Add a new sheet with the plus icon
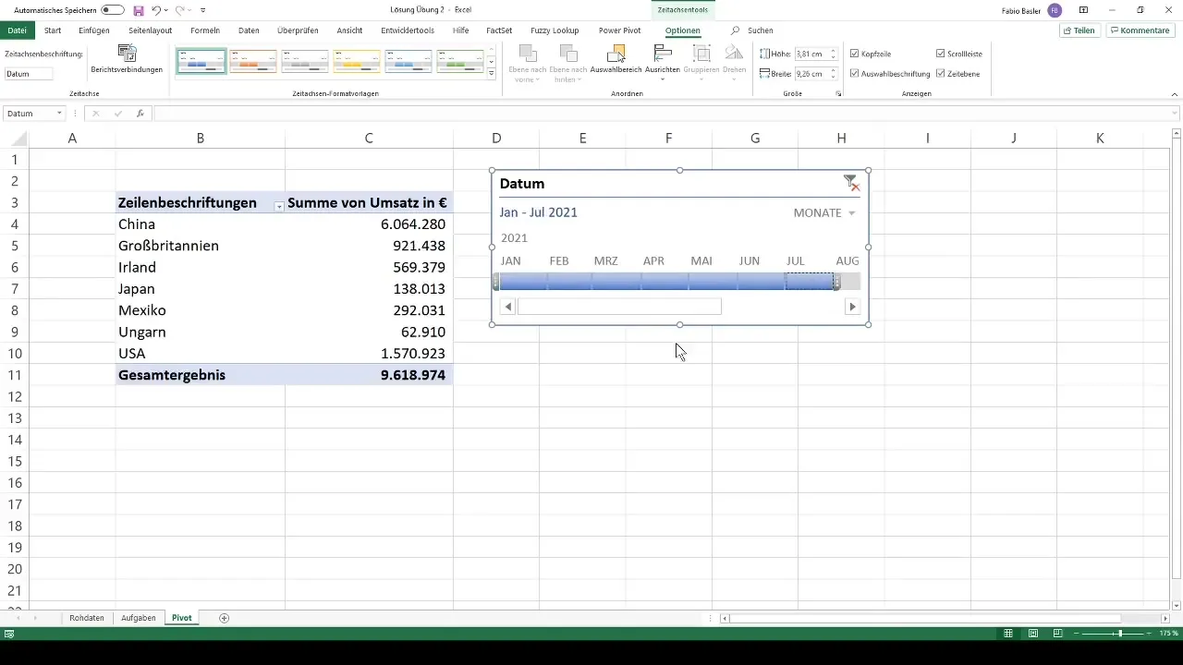The height and width of the screenshot is (665, 1183). [x=224, y=618]
